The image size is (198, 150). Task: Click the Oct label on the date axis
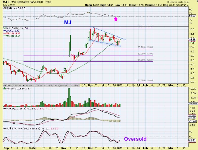[34, 148]
